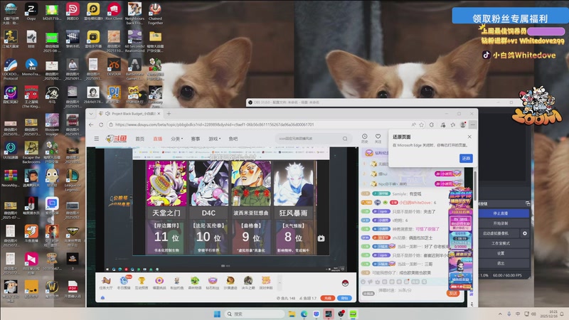Open the Windows Start button

click(x=217, y=314)
